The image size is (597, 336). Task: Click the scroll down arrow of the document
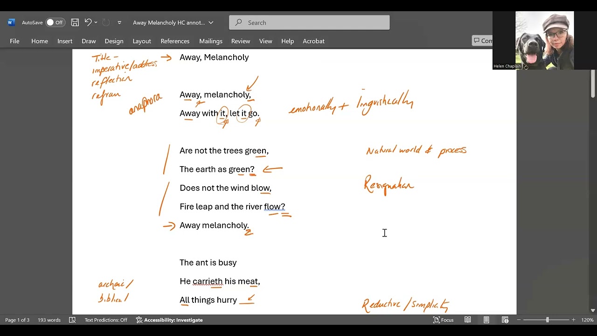(x=593, y=310)
